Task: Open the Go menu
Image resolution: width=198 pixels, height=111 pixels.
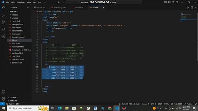Action: pyautogui.click(x=34, y=2)
